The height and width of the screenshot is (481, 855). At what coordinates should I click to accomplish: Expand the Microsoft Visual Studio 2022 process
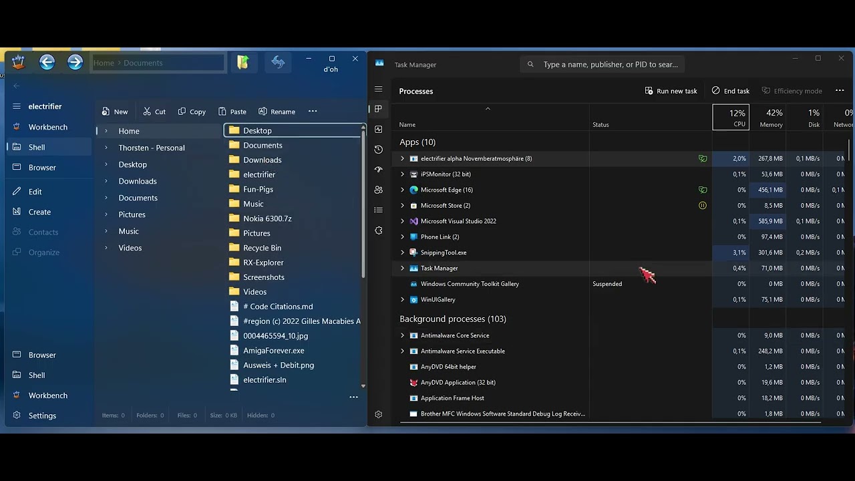point(402,221)
